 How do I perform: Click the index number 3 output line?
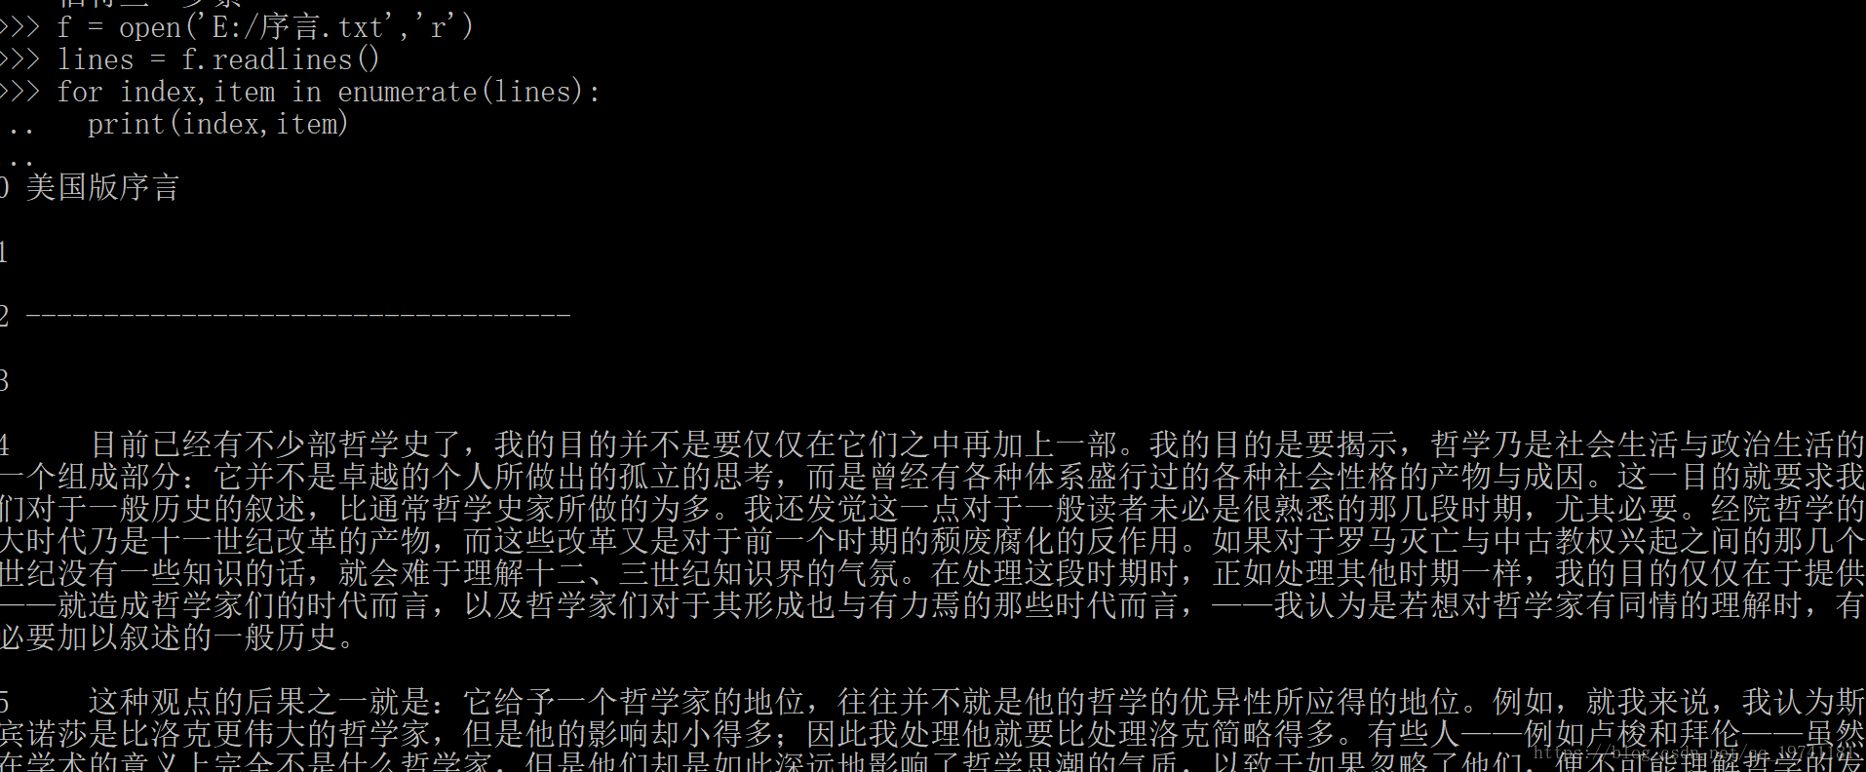[4, 381]
